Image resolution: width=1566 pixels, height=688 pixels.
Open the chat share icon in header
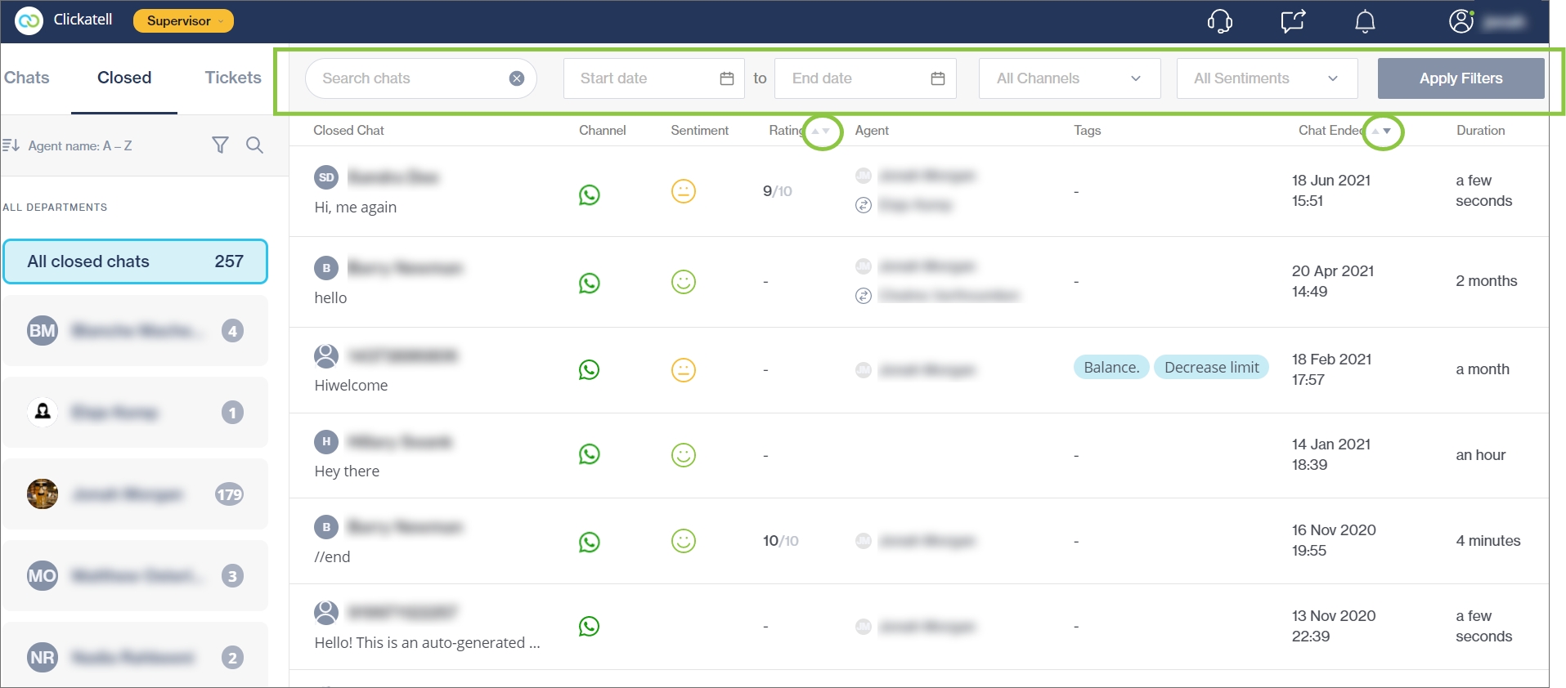click(1293, 21)
